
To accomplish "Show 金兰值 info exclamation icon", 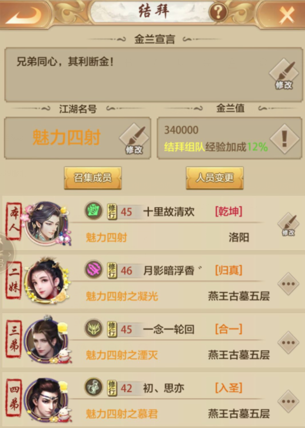I will coord(284,139).
